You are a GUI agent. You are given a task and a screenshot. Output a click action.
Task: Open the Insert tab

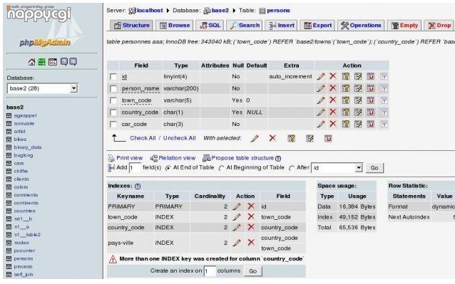(281, 26)
